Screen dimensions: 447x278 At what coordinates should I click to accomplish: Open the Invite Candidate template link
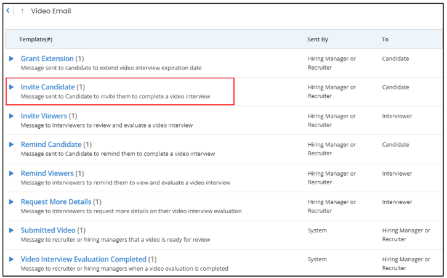[47, 87]
